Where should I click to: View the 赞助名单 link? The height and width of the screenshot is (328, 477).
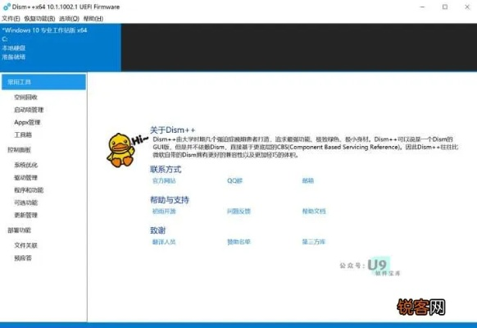click(x=238, y=242)
